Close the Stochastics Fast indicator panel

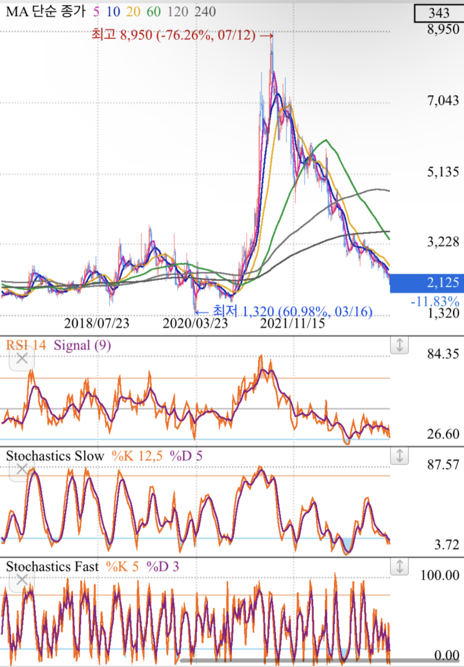click(x=21, y=579)
